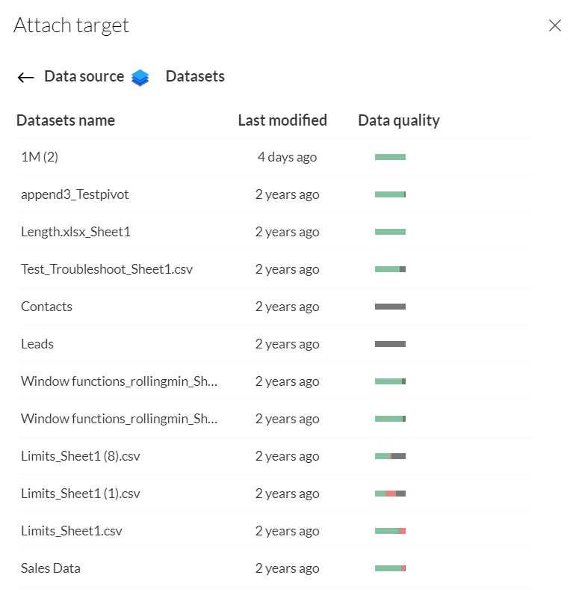This screenshot has width=573, height=590.
Task: Select the Contacts dataset
Action: click(46, 307)
